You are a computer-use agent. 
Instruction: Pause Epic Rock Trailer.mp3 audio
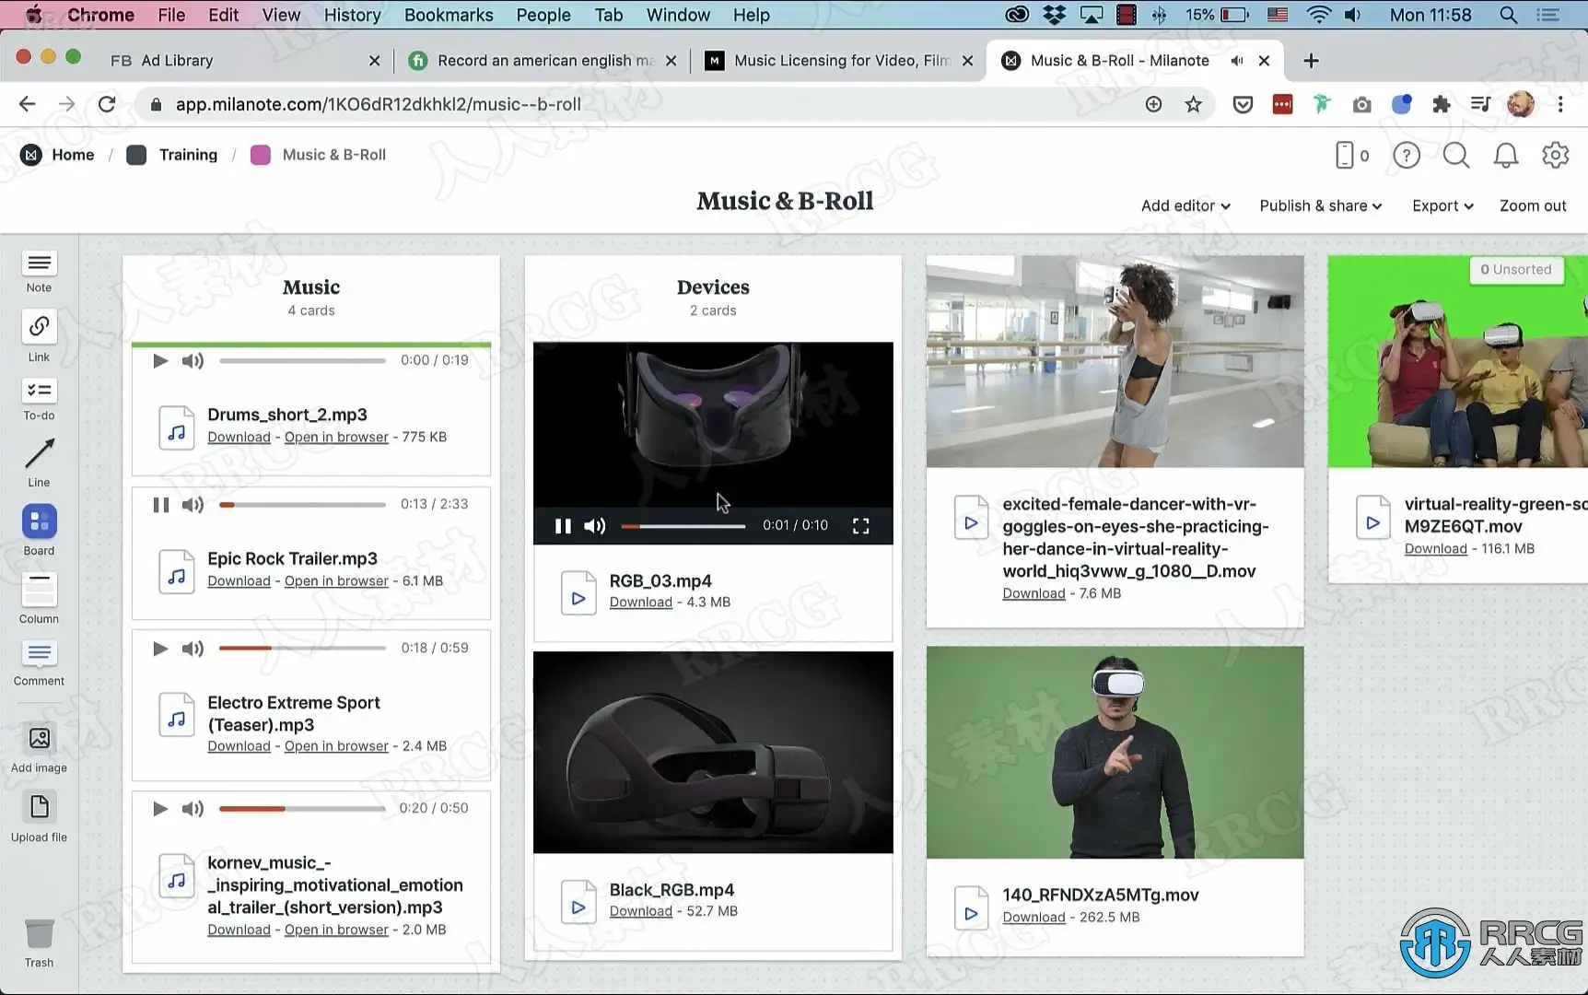pos(160,505)
